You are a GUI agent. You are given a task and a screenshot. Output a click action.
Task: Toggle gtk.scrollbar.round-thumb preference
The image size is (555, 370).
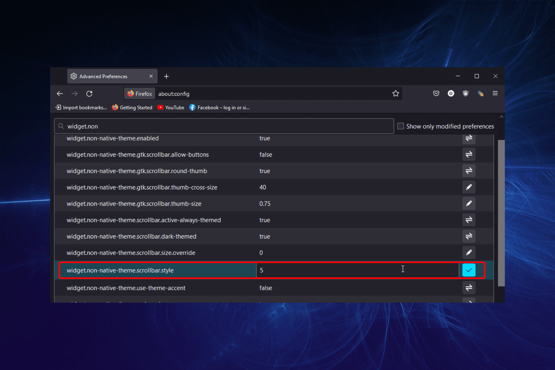coord(469,171)
